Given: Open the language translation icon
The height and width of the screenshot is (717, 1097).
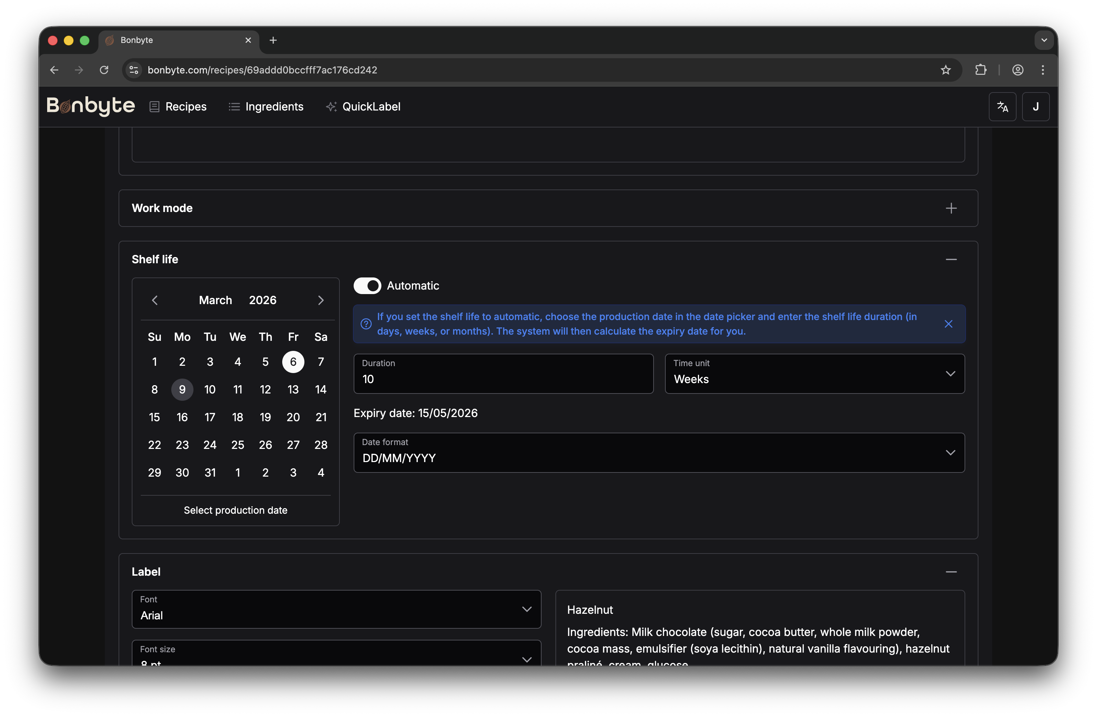Looking at the screenshot, I should [1002, 106].
